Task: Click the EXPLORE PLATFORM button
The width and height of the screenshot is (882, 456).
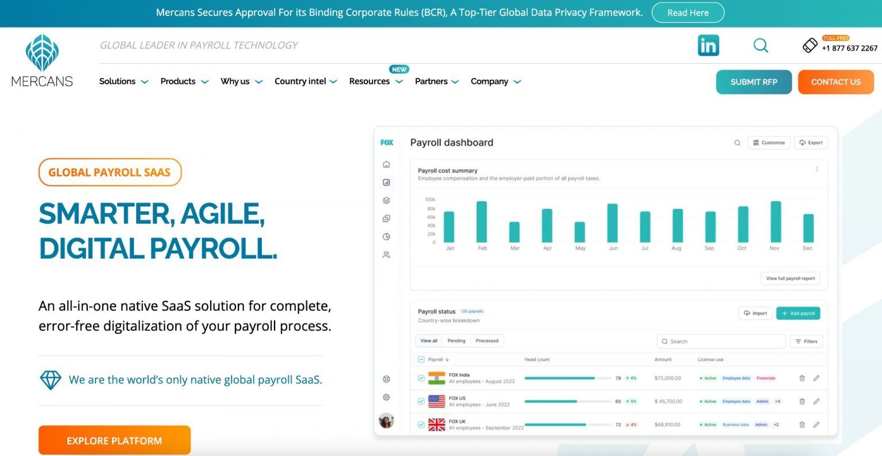Action: (x=114, y=440)
